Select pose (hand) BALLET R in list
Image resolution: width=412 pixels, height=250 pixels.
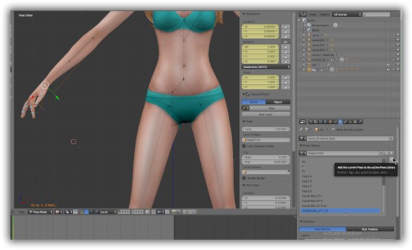341,201
